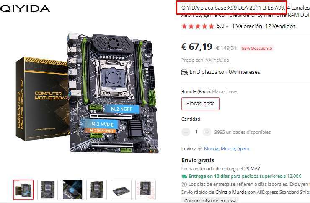Click the location pin icon beside Murcia
Viewport: 310px width, 203px height.
click(200, 148)
